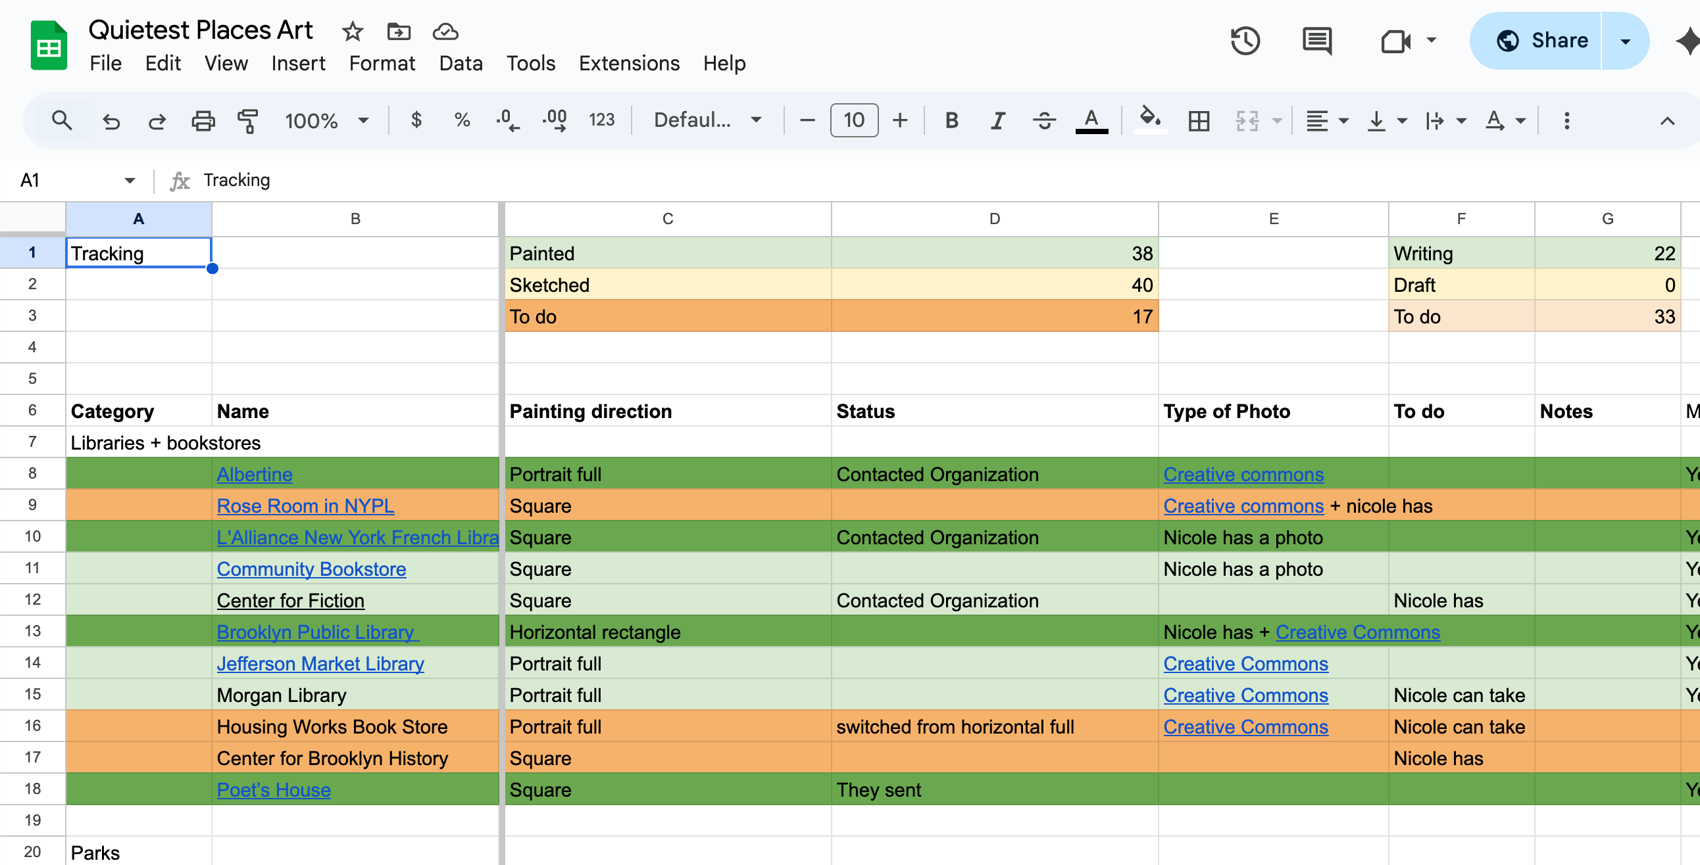Image resolution: width=1700 pixels, height=865 pixels.
Task: Open the Format menu
Action: click(382, 63)
